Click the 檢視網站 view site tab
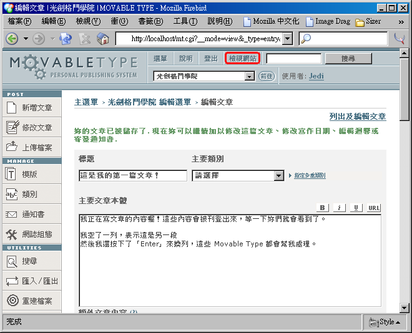412x333 pixels. tap(242, 58)
